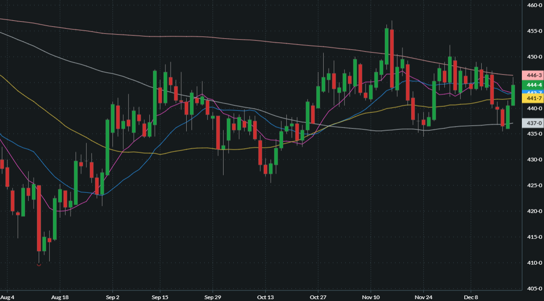Select the tall red candle near 455 in November
This screenshot has height=301, width=544.
[x=392, y=58]
